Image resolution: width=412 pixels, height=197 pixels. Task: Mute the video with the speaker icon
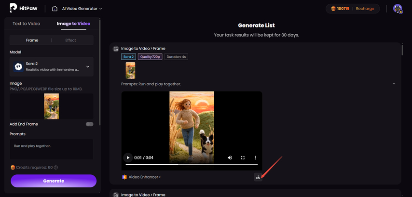point(230,158)
